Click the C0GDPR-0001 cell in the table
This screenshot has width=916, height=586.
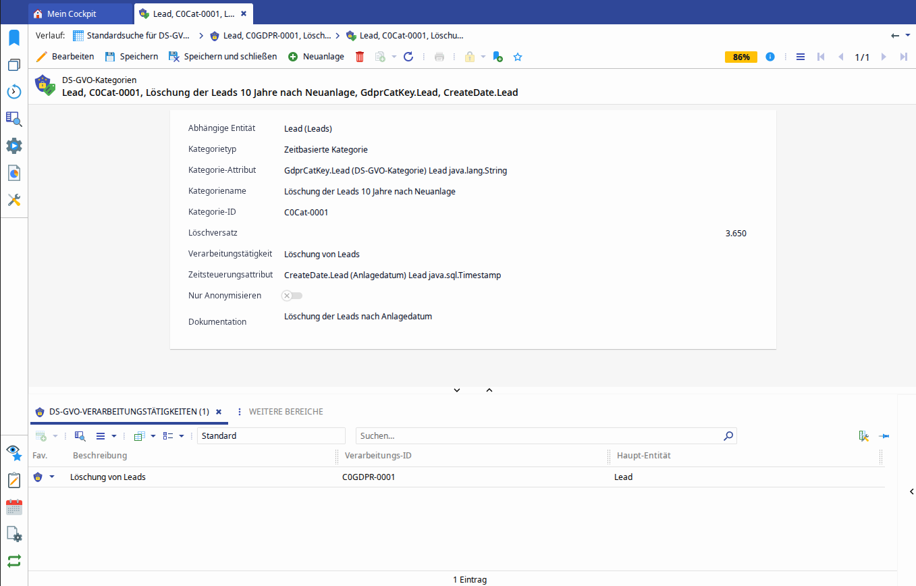click(369, 477)
